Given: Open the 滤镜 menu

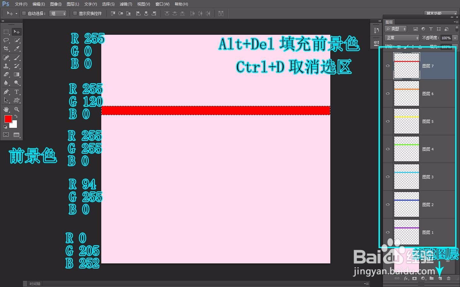Looking at the screenshot, I should click(x=126, y=4).
